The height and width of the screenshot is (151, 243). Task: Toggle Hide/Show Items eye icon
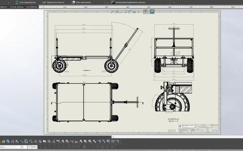[145, 12]
